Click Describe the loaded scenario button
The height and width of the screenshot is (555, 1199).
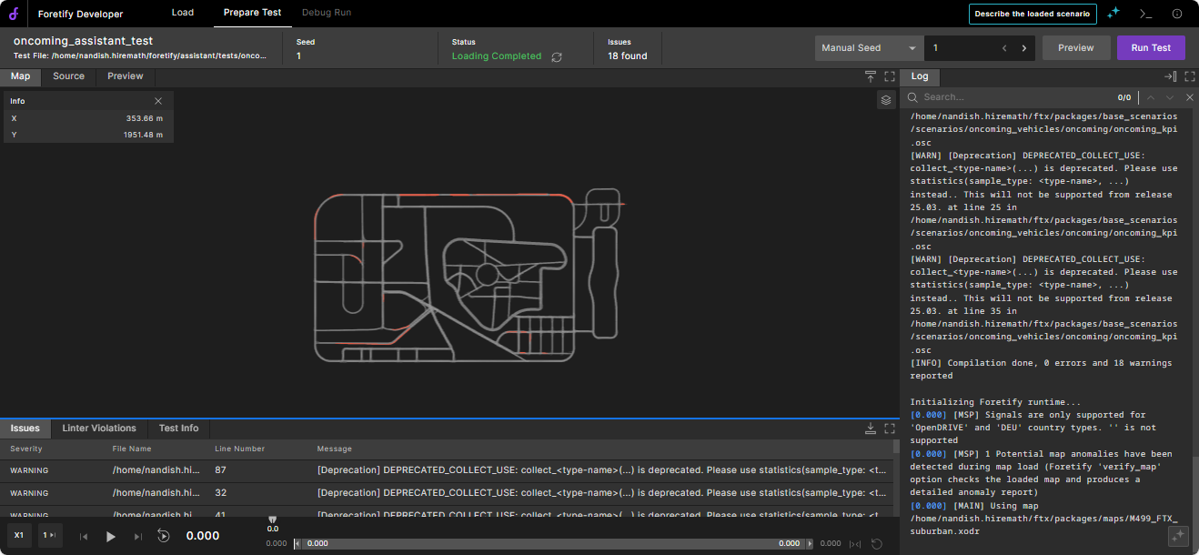(1033, 14)
